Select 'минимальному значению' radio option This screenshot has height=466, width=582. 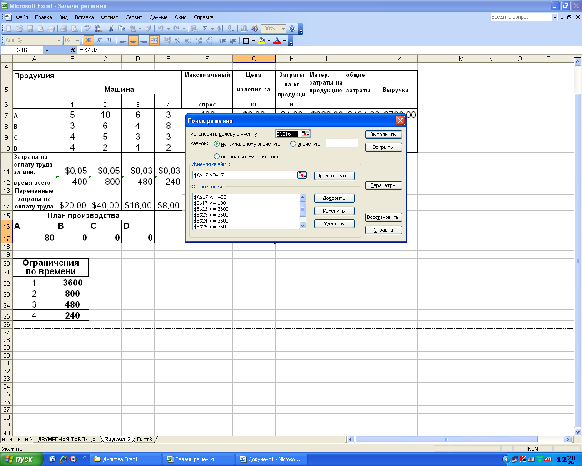pos(216,157)
